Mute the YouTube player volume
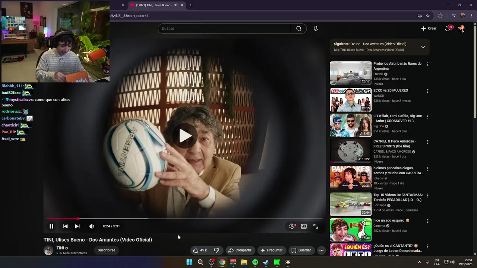The height and width of the screenshot is (268, 477). click(92, 226)
